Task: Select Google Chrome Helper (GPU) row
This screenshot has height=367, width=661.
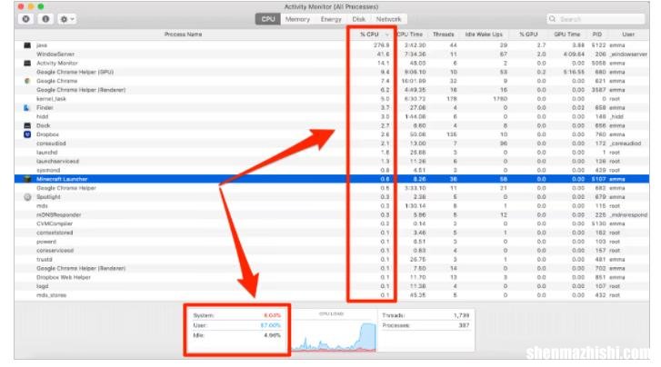Action: tap(332, 72)
